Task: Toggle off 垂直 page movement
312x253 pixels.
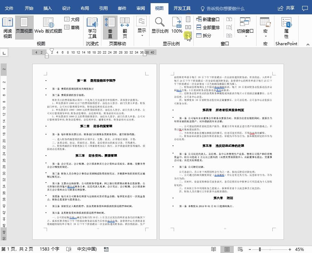Action: [x=110, y=26]
